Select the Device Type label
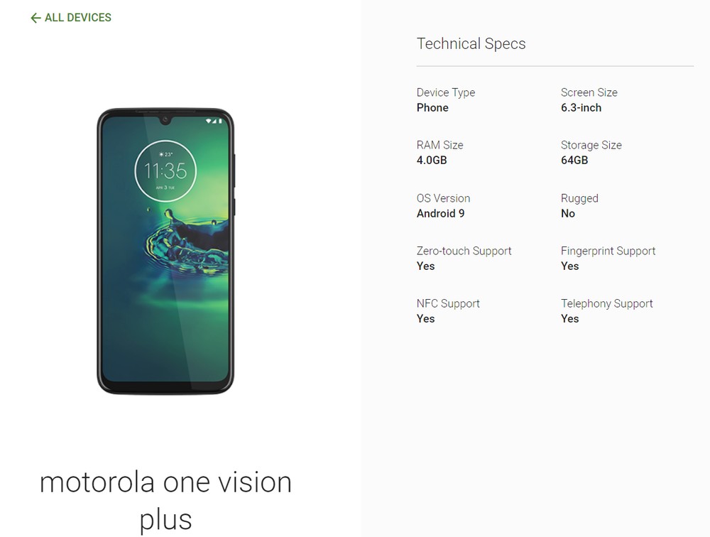The width and height of the screenshot is (710, 537). pos(446,92)
